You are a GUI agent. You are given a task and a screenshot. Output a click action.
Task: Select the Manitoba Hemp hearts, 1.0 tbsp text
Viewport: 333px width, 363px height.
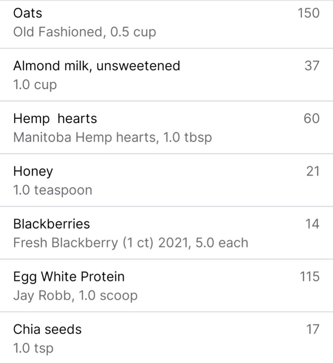pyautogui.click(x=112, y=137)
